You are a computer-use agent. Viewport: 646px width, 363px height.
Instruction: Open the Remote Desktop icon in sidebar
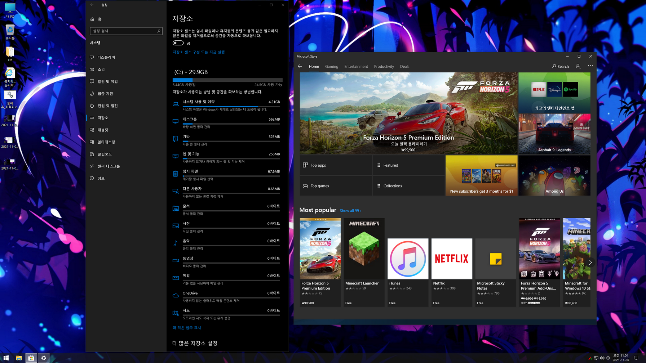pos(92,166)
